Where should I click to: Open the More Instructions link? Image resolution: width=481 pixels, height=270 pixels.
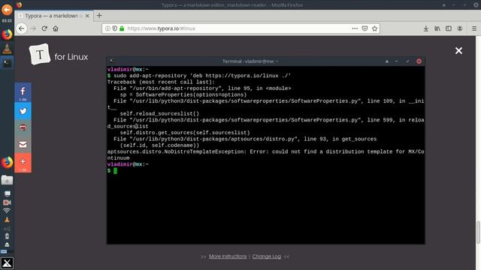point(228,256)
